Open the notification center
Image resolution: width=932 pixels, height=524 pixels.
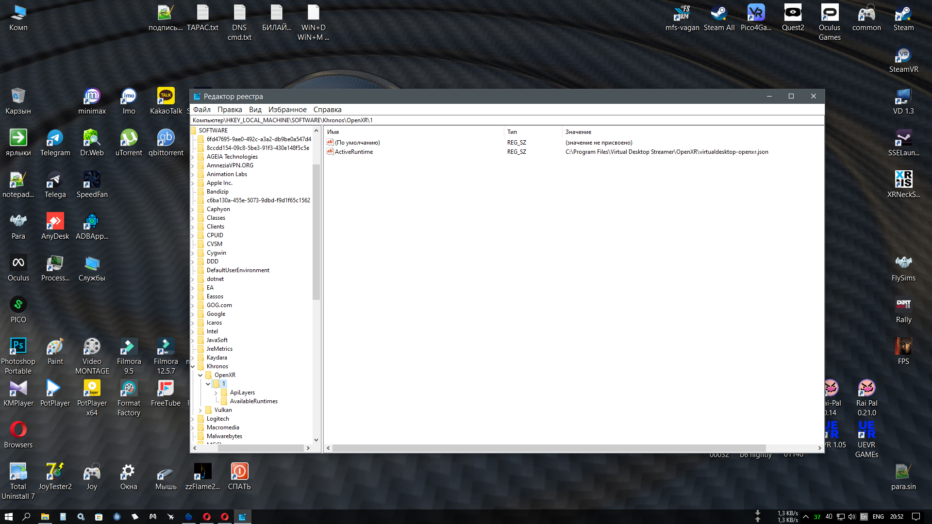click(915, 517)
